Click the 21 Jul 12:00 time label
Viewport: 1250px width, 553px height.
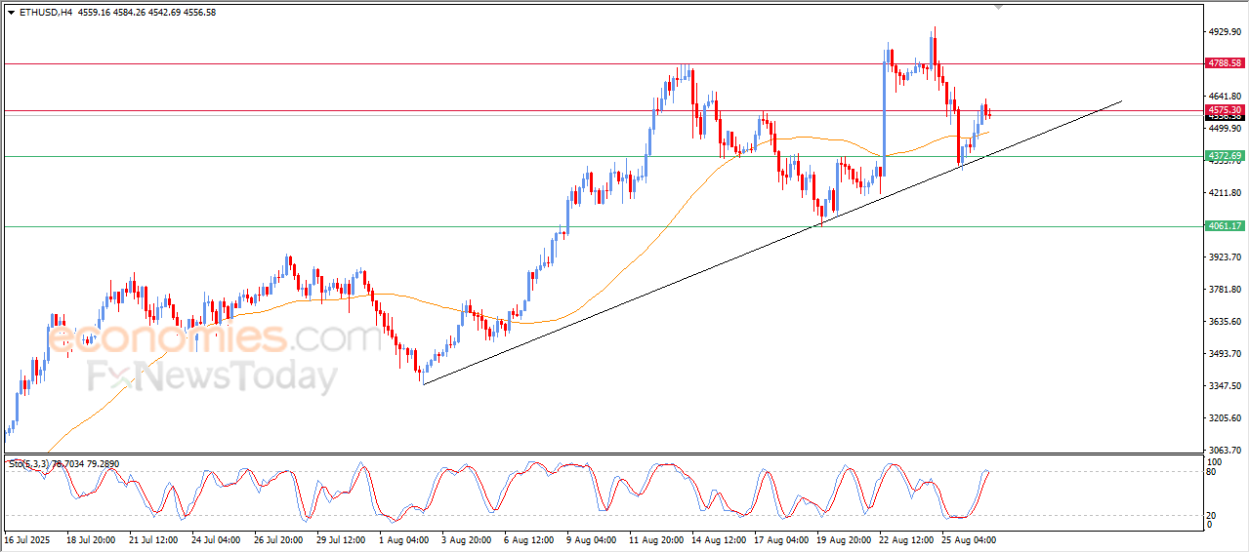(x=152, y=539)
